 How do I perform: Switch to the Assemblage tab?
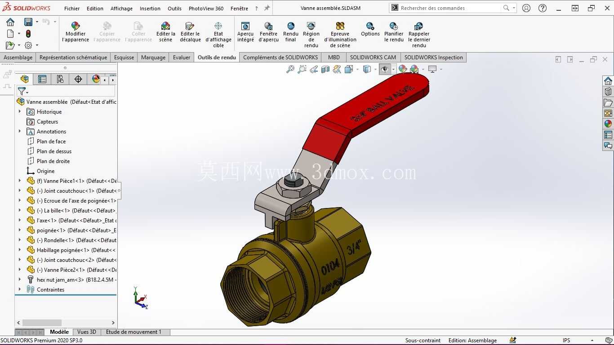click(x=18, y=57)
